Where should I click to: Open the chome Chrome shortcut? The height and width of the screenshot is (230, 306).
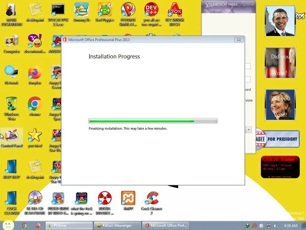tap(35, 106)
